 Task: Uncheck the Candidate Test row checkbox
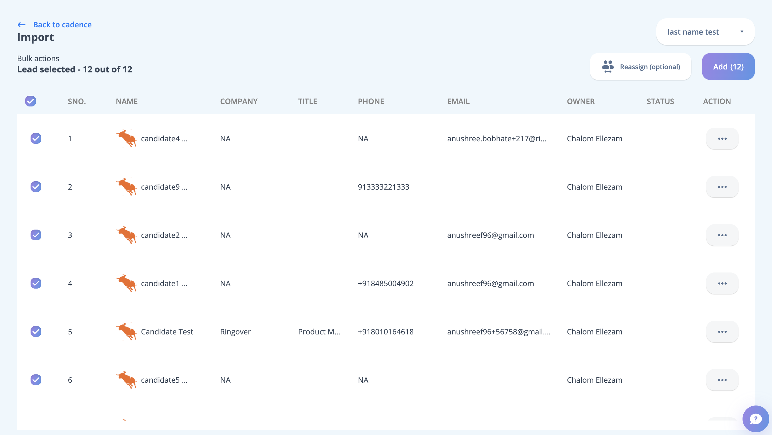[36, 331]
